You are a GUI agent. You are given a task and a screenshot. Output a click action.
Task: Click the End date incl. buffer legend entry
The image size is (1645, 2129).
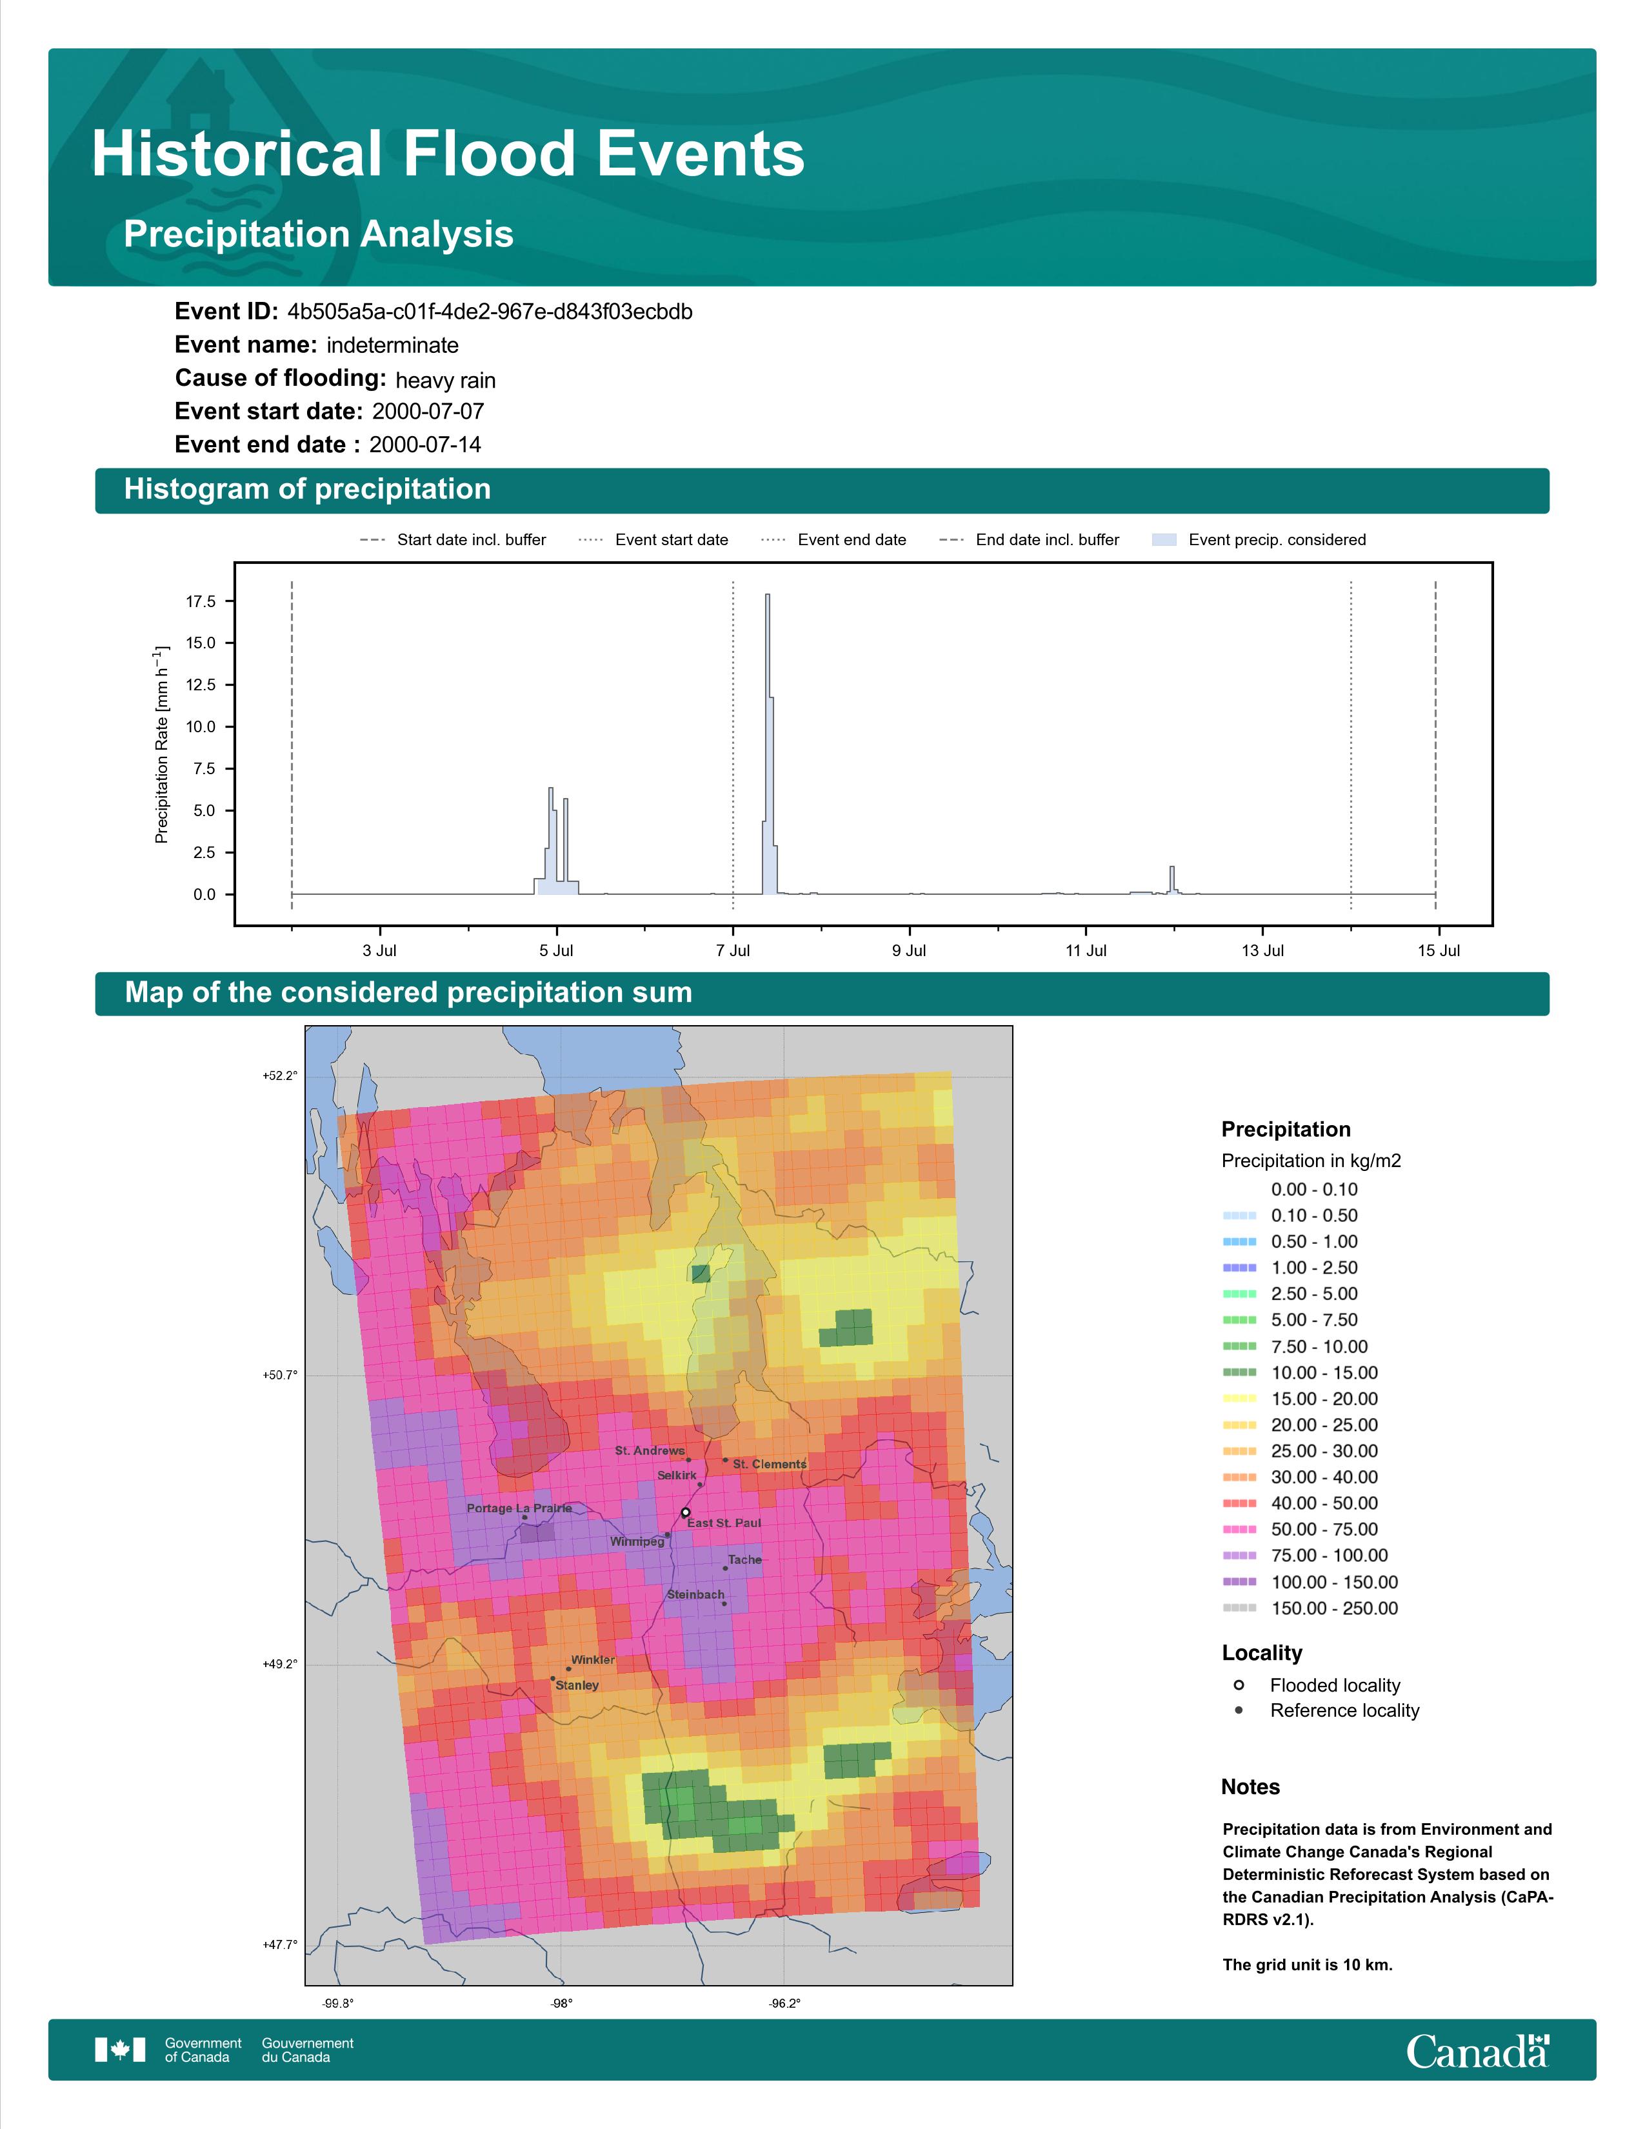(x=1029, y=540)
